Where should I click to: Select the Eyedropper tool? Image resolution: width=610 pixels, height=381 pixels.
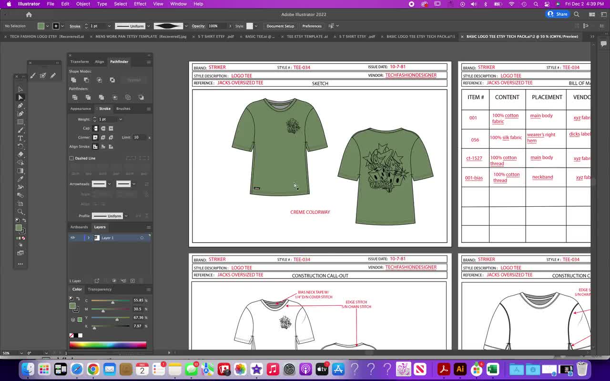click(x=20, y=179)
